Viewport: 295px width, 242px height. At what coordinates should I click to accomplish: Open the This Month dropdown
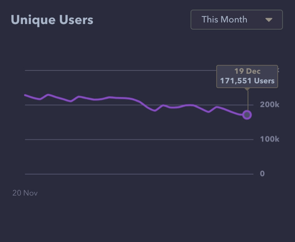point(236,20)
